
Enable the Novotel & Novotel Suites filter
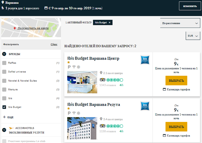4,81
